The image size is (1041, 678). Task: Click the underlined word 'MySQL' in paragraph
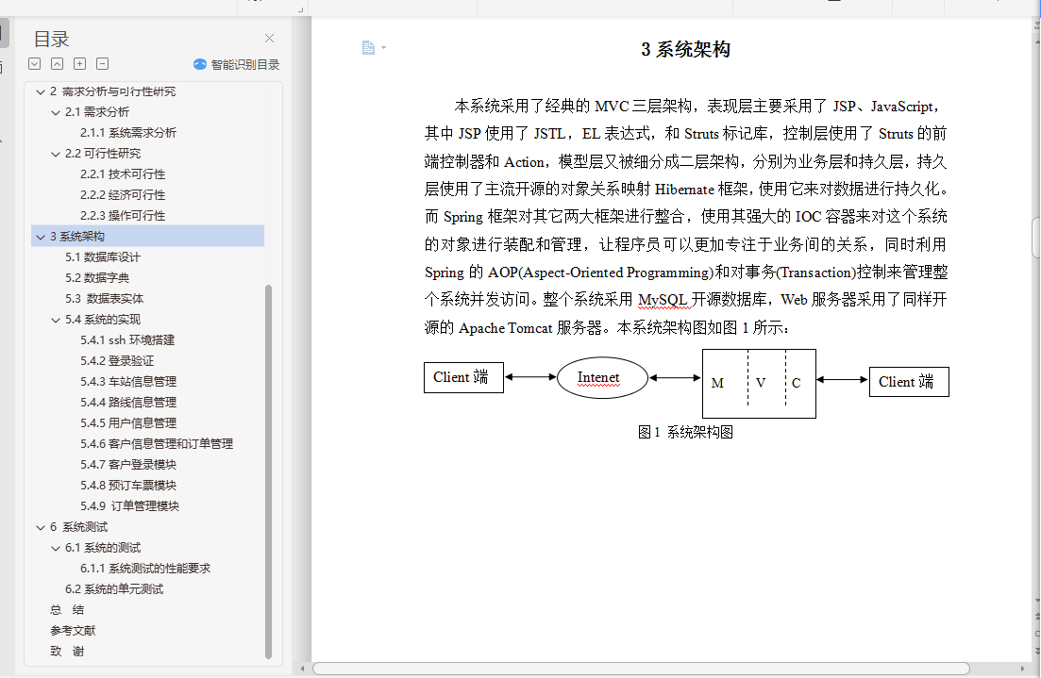(663, 300)
